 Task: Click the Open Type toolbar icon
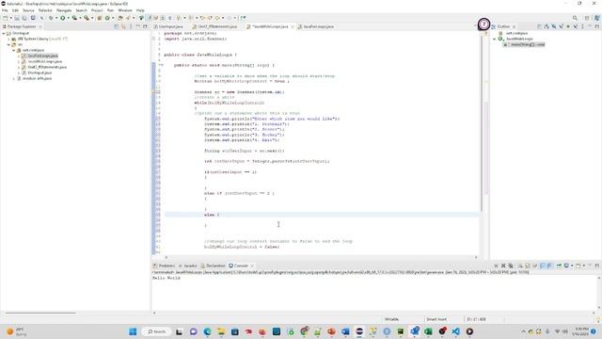point(120,18)
